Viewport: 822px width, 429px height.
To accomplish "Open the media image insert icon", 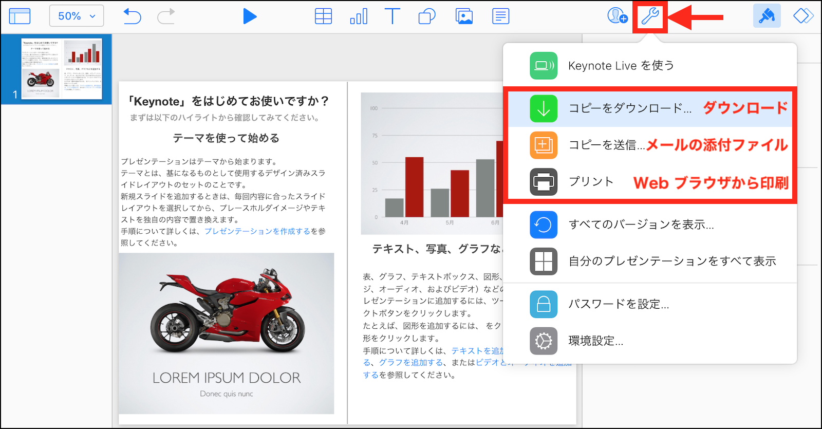I will point(464,16).
